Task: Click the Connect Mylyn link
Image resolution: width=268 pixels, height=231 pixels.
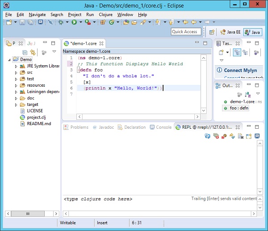Action: (x=239, y=70)
